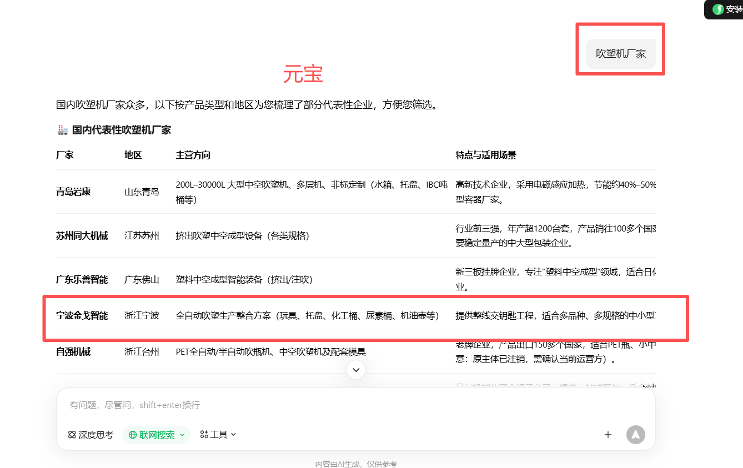
Task: Click the 广东乐善智能 manufacturer cell
Action: point(82,279)
